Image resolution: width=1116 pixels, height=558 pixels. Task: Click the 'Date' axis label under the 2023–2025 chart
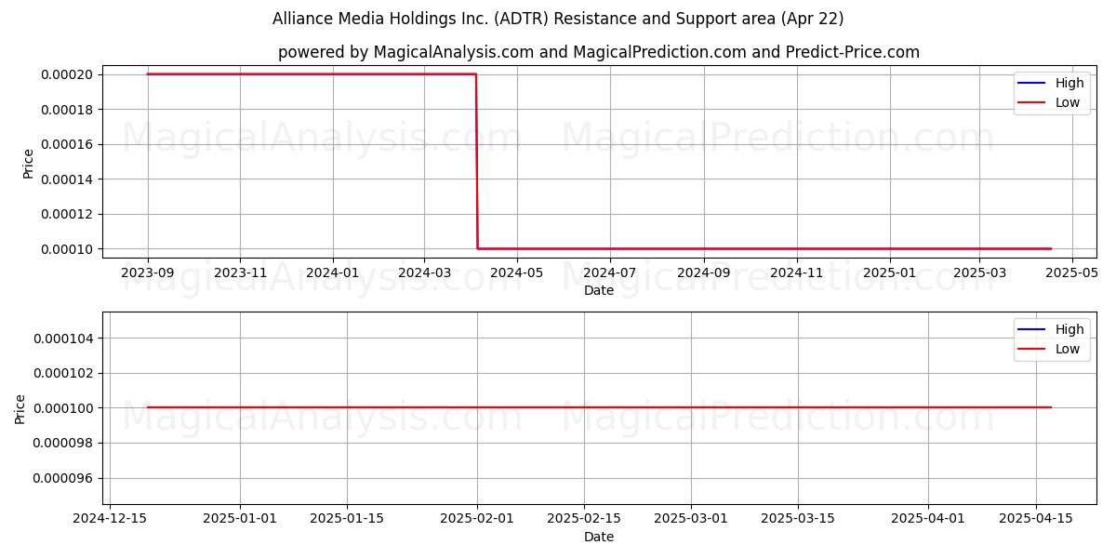point(599,290)
